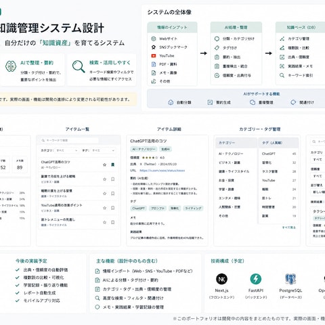Click the globe icon next to Webサイト
This screenshot has width=325, height=325.
(x=154, y=39)
